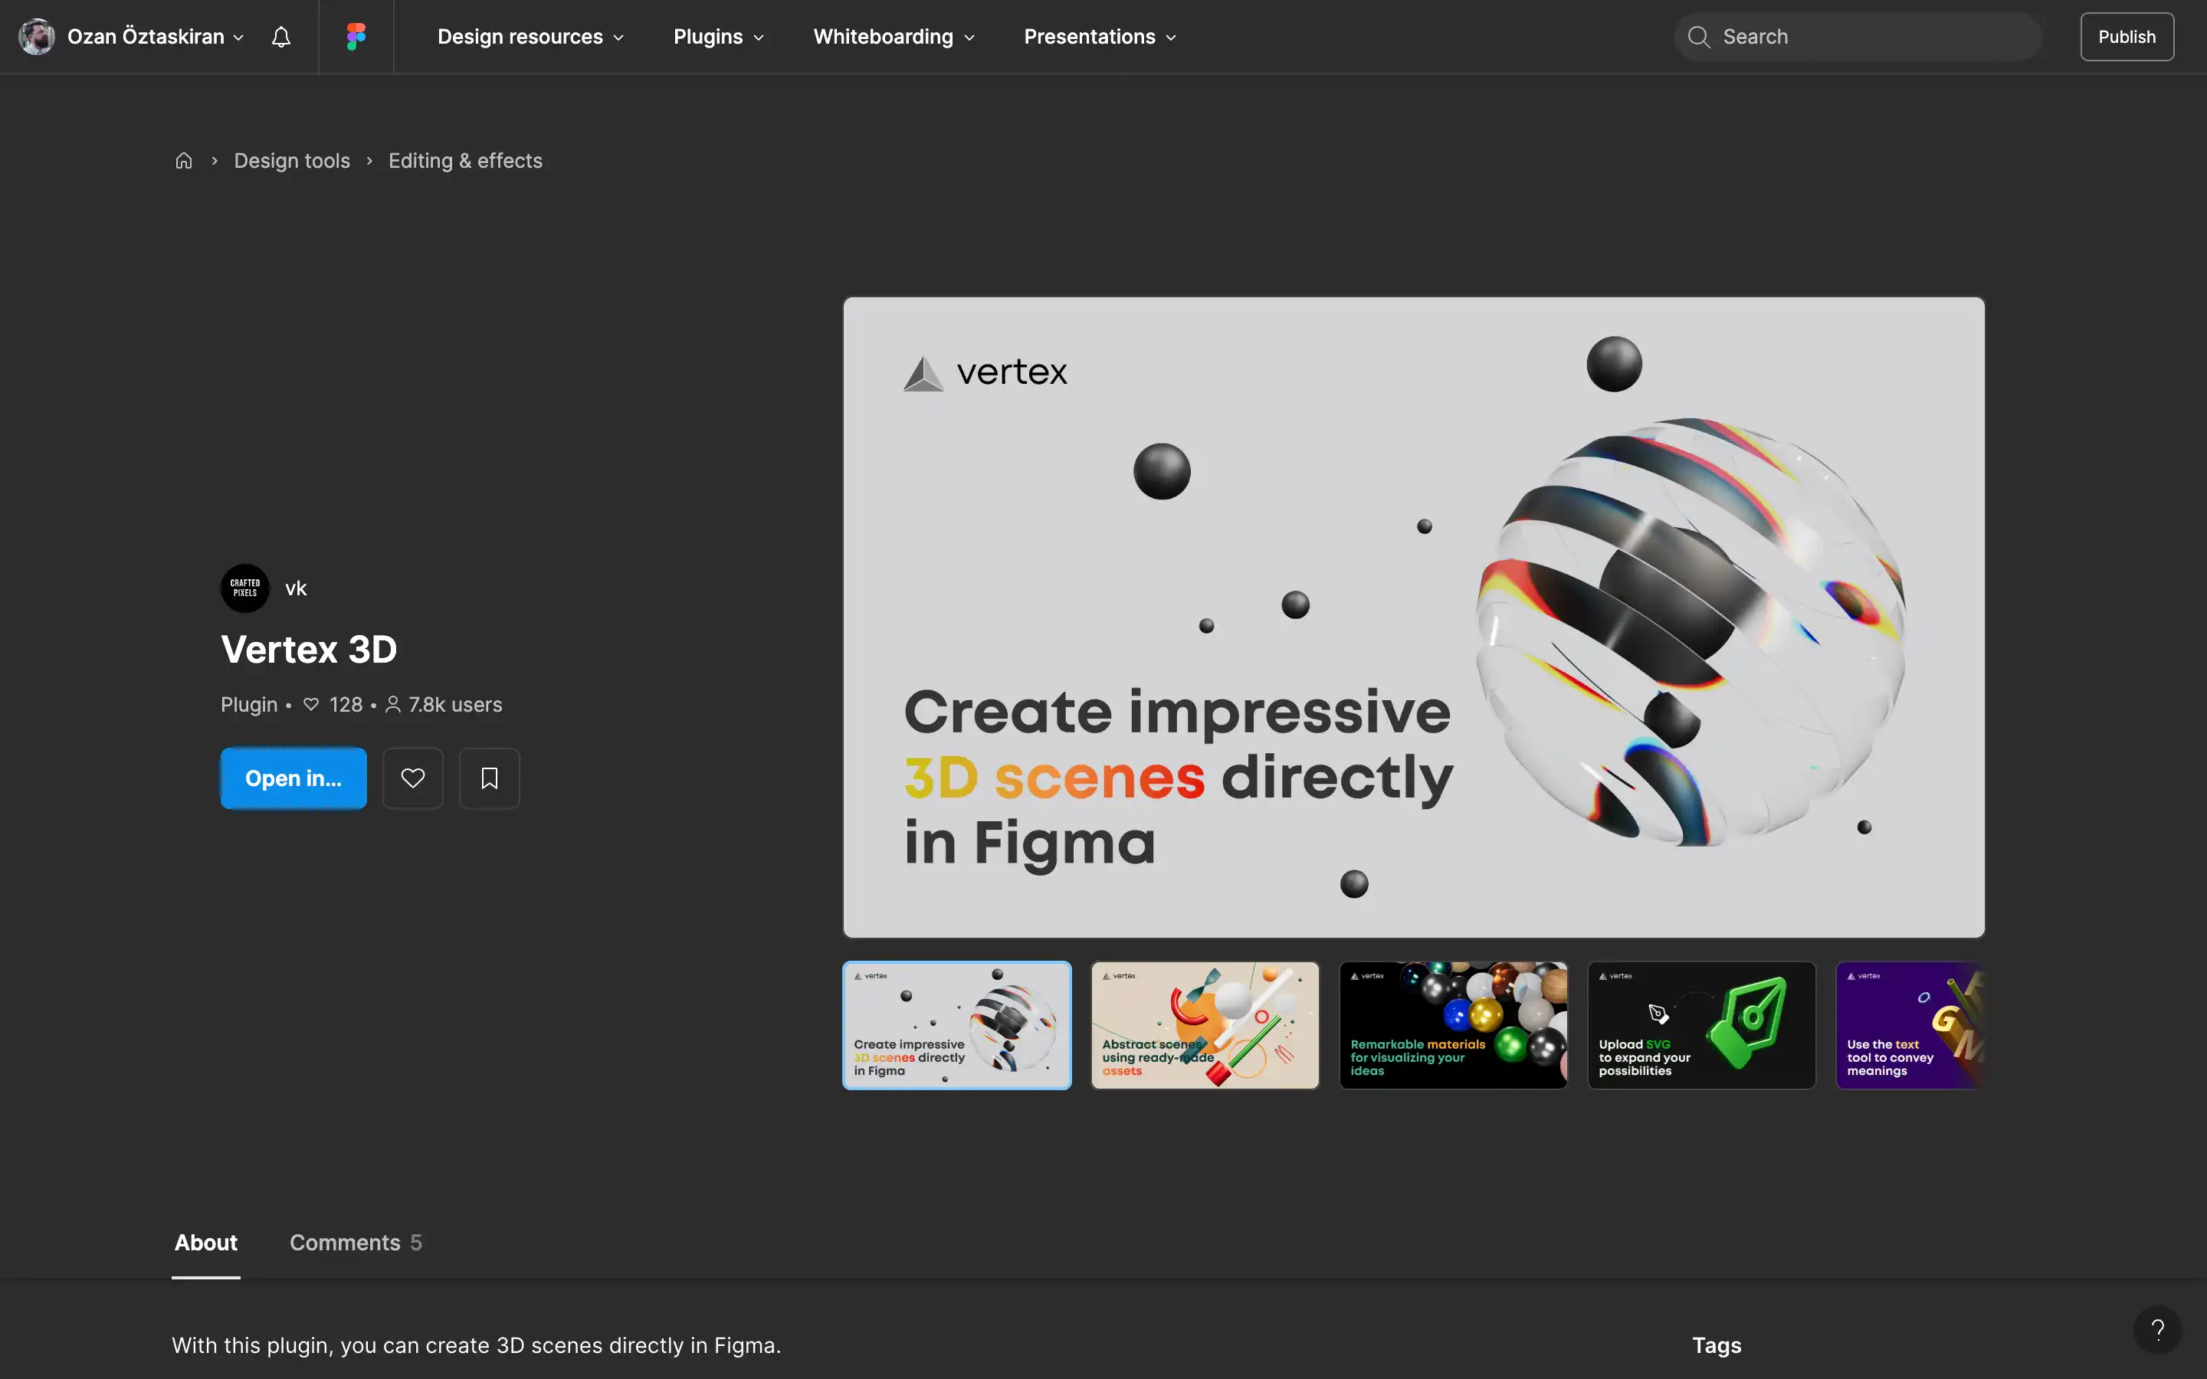Expand the Design resources menu

[x=531, y=37]
